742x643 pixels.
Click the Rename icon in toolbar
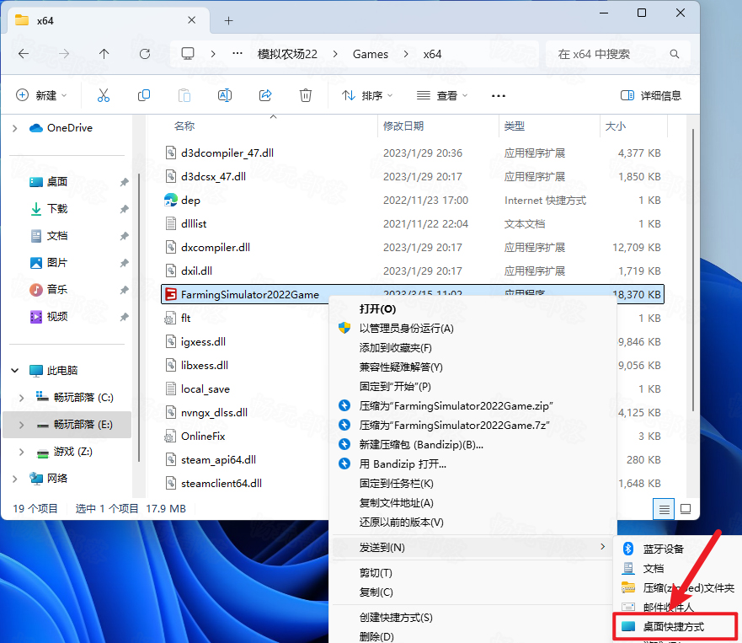[225, 95]
